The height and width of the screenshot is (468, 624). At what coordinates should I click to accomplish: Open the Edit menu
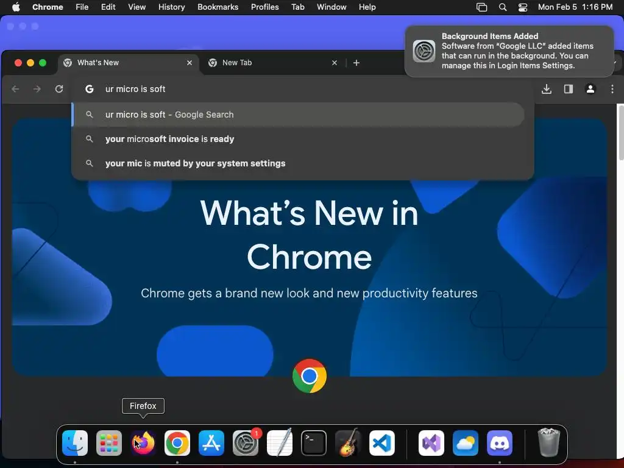tap(108, 7)
